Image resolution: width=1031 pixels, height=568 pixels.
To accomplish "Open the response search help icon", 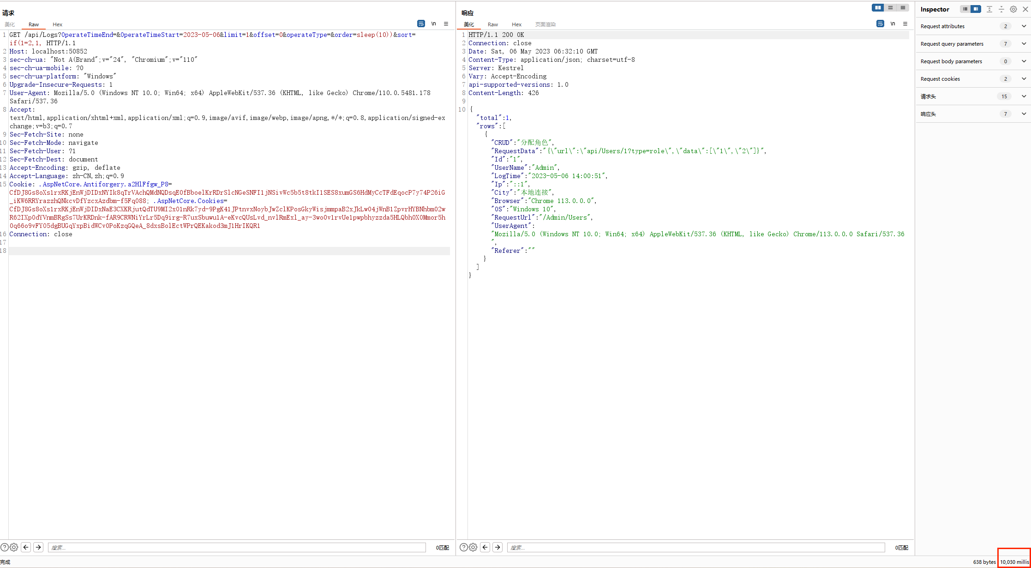I will click(x=464, y=547).
